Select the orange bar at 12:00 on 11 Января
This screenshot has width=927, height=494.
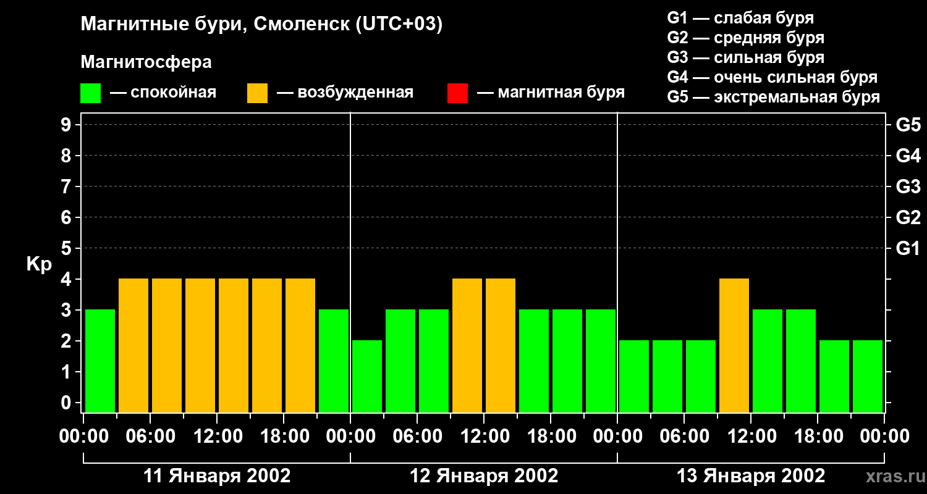click(x=234, y=345)
